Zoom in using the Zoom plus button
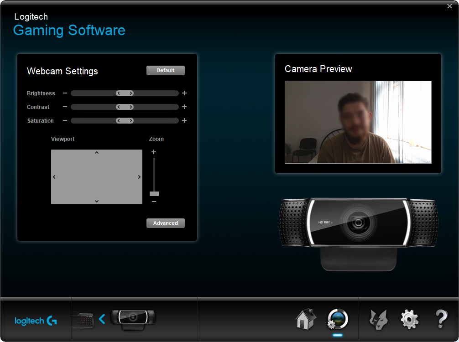Image resolution: width=459 pixels, height=342 pixels. point(154,152)
